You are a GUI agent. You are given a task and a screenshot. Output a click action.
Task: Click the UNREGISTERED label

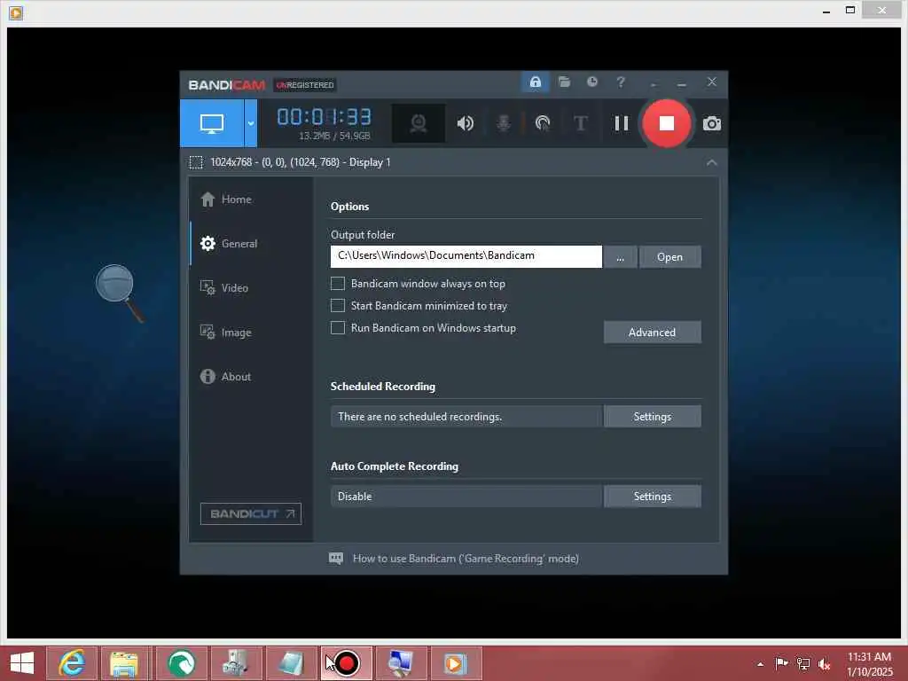305,85
